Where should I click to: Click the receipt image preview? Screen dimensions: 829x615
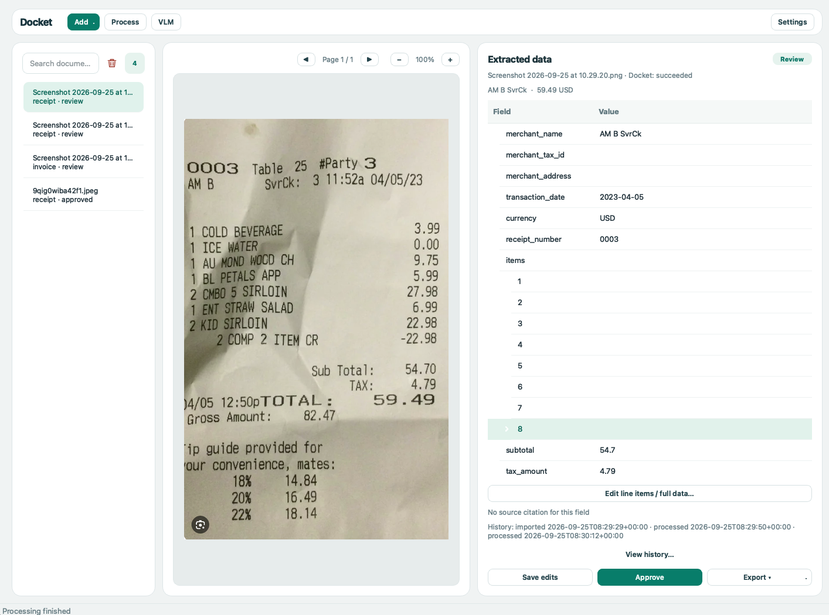[x=316, y=329]
